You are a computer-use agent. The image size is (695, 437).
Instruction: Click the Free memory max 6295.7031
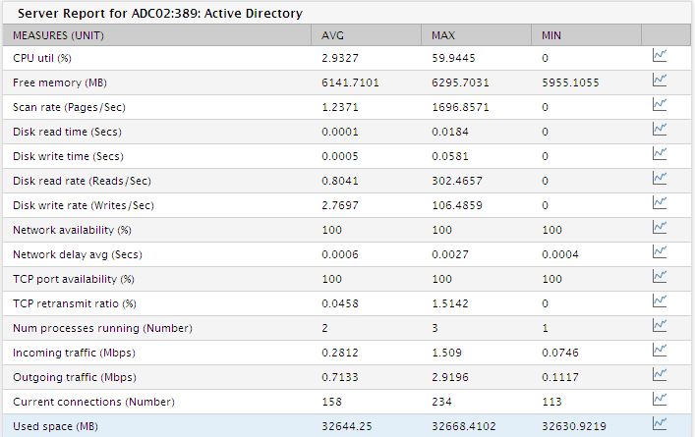coord(460,82)
